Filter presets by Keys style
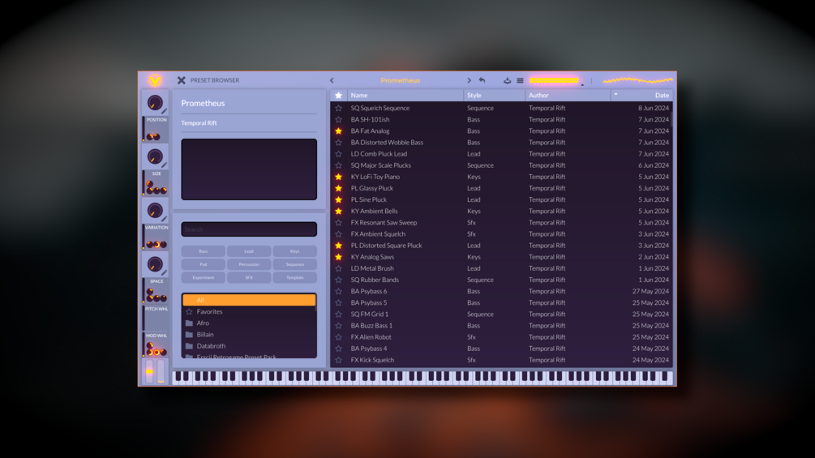The image size is (815, 458). click(294, 251)
